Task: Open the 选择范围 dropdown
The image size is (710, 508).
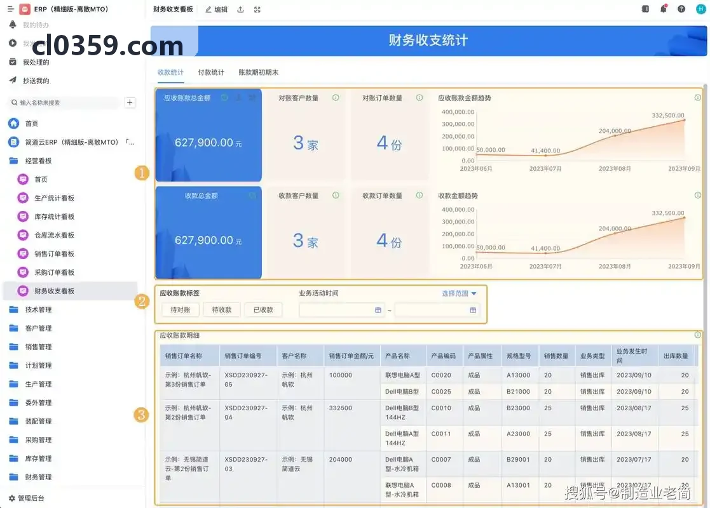Action: click(x=459, y=293)
